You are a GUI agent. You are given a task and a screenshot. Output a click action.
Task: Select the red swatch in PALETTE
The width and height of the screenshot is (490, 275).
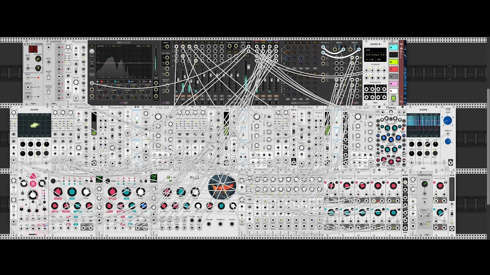point(394,69)
